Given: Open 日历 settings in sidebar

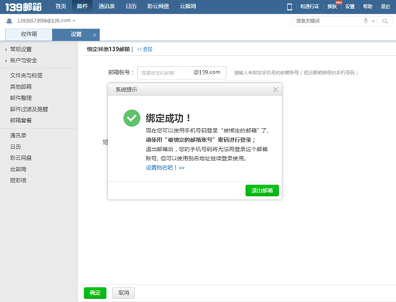Looking at the screenshot, I should [16, 147].
